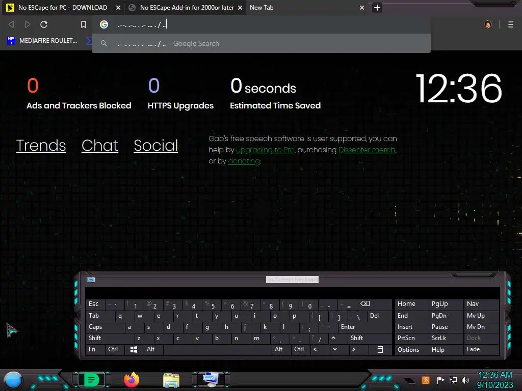Click the down arrow key
Screen dimensions: 522x391
(339, 349)
